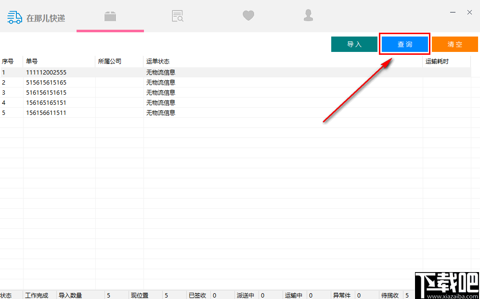Open the user profile tab icon

308,15
